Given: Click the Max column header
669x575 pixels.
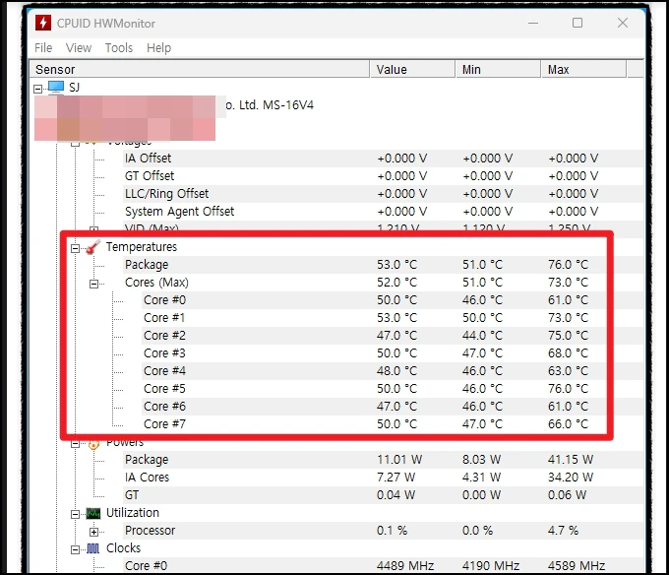Looking at the screenshot, I should point(583,69).
